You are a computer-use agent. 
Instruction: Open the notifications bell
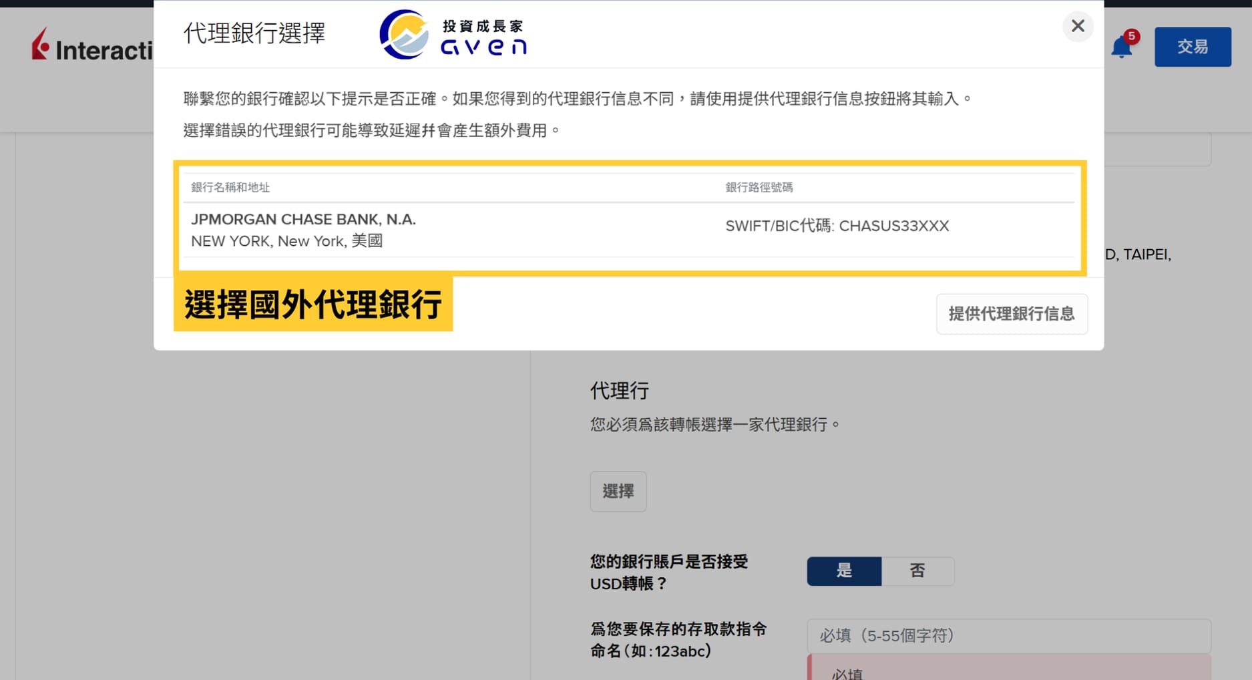(x=1121, y=48)
